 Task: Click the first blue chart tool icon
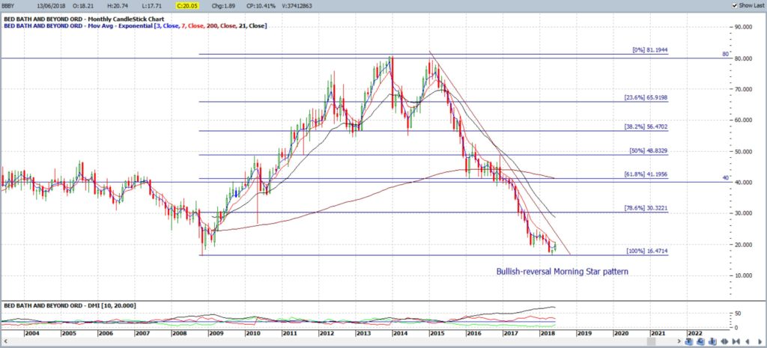689,341
